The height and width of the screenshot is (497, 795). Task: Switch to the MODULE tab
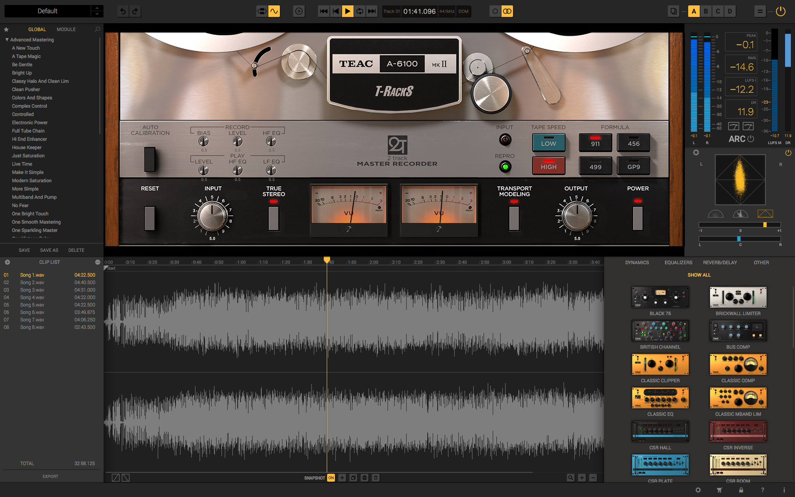tap(66, 29)
